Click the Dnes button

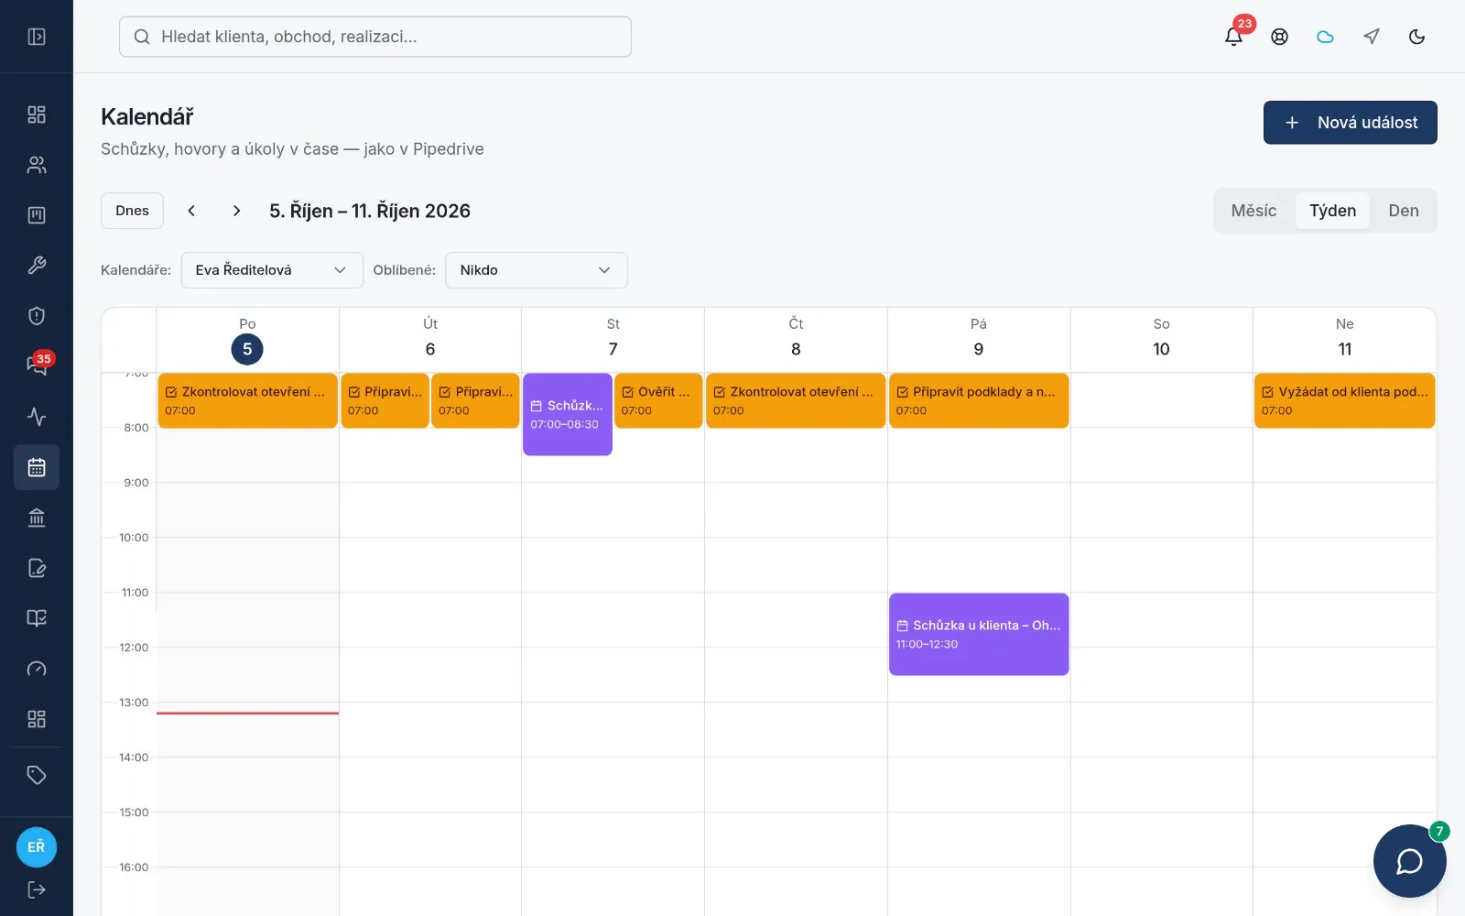coord(132,211)
